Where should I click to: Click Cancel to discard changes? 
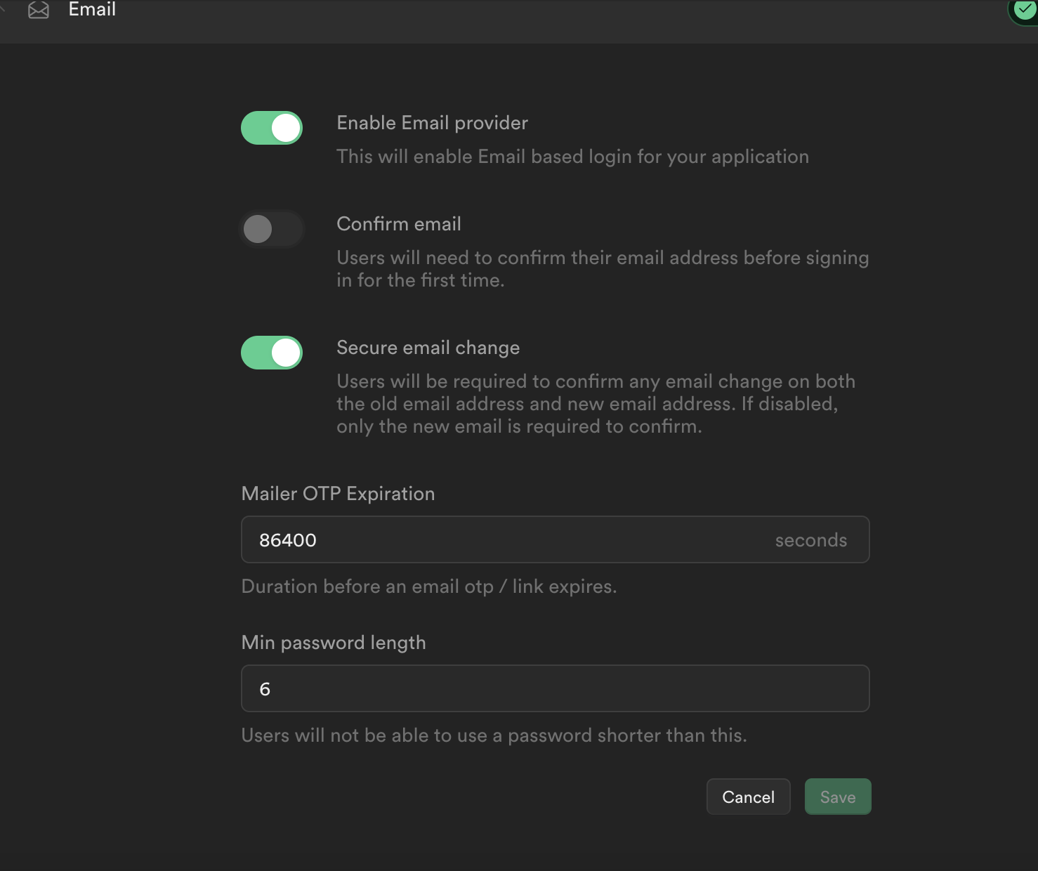point(748,797)
